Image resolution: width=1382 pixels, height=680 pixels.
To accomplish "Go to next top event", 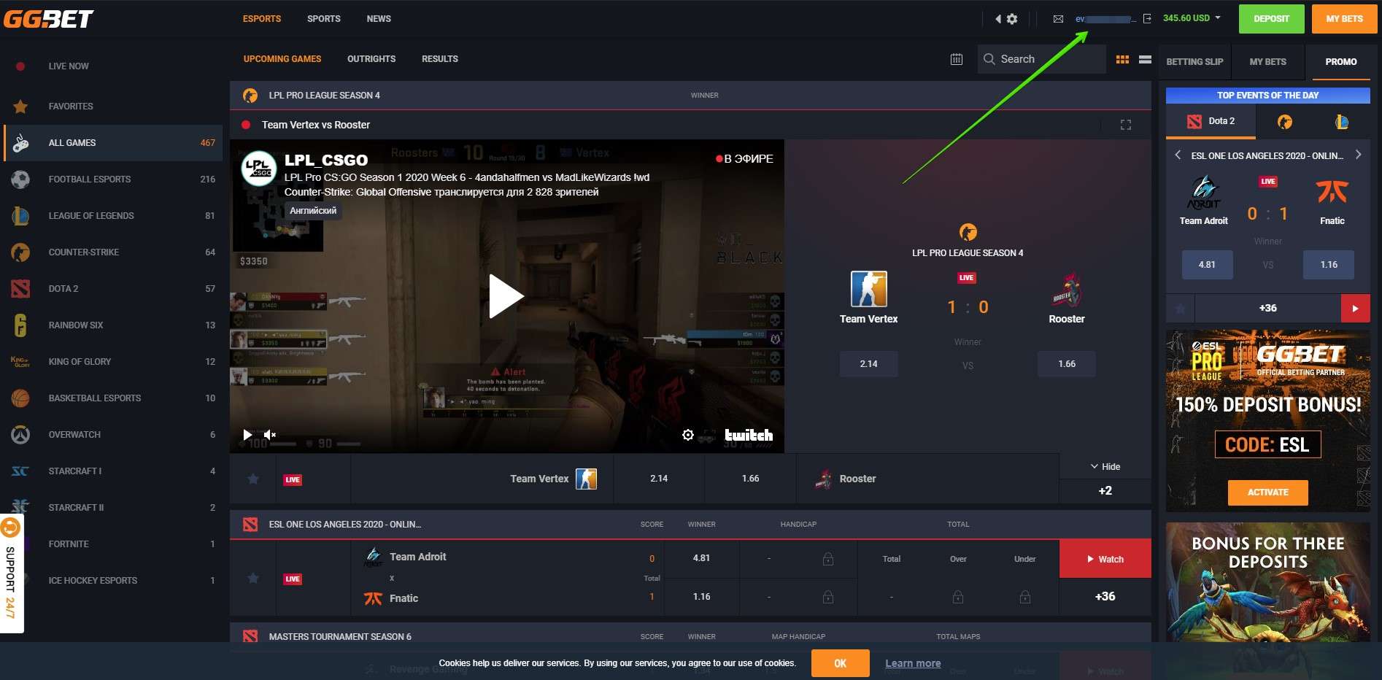I will tap(1358, 155).
